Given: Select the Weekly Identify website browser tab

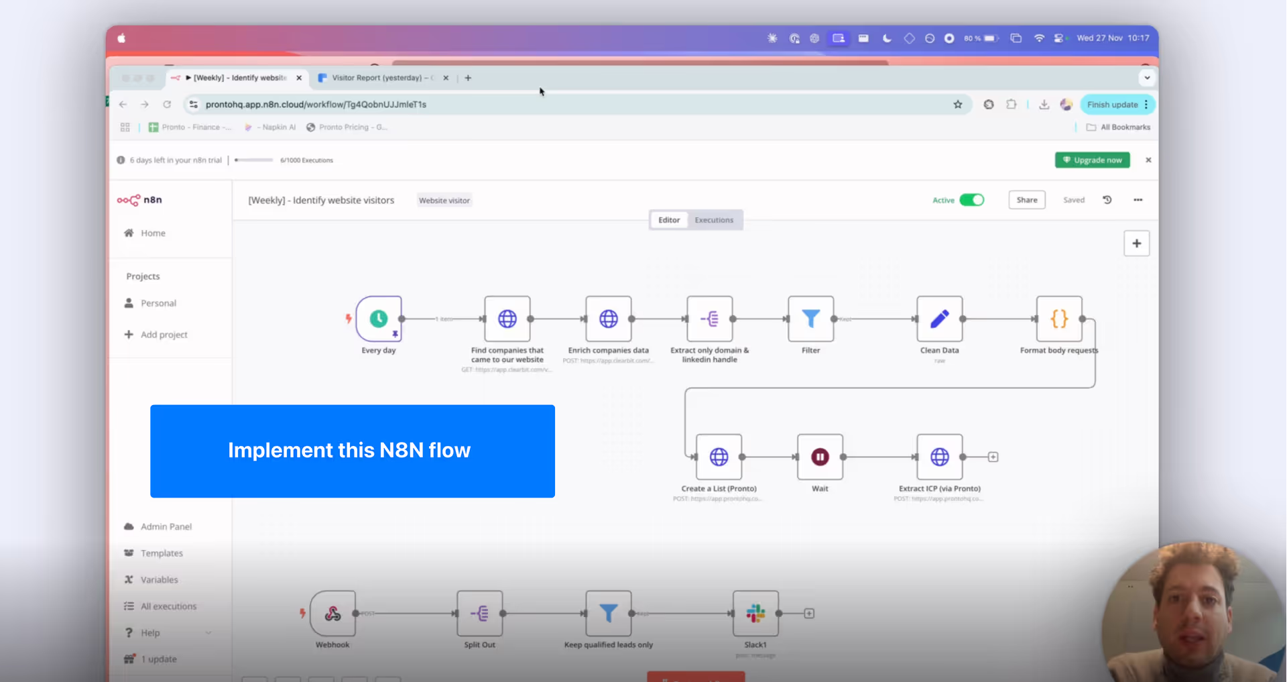Looking at the screenshot, I should [236, 78].
